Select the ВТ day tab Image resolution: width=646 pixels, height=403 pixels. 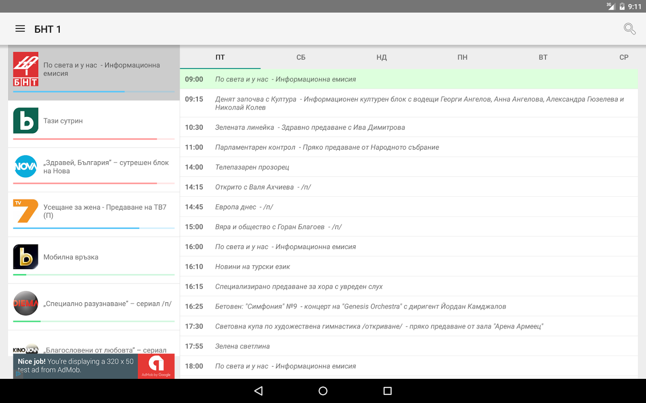543,57
